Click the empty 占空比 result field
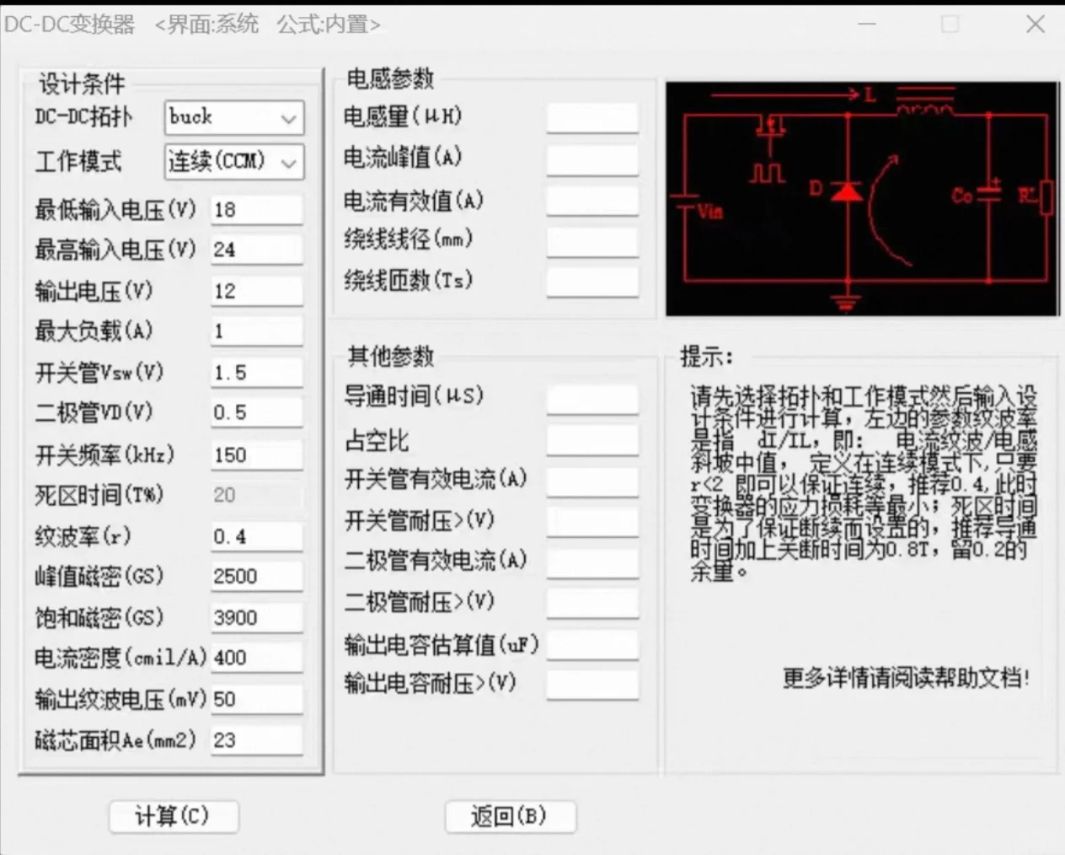Viewport: 1065px width, 855px height. point(592,439)
